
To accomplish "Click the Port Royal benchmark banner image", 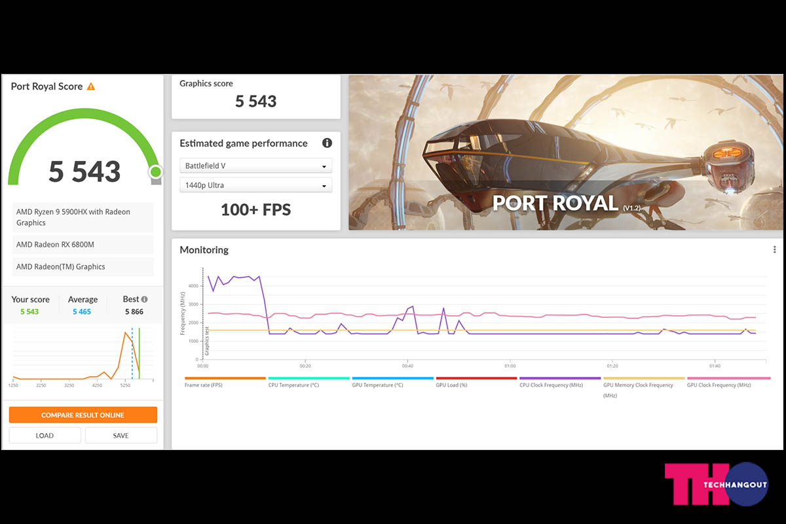I will tap(565, 152).
